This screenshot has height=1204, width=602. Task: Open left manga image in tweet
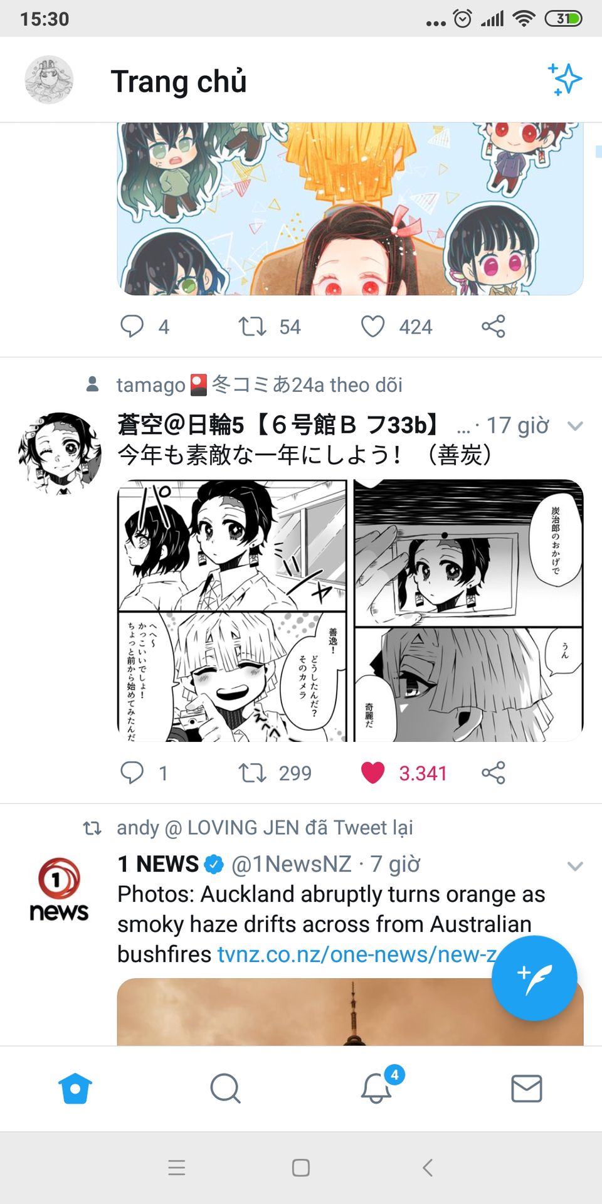pyautogui.click(x=232, y=611)
